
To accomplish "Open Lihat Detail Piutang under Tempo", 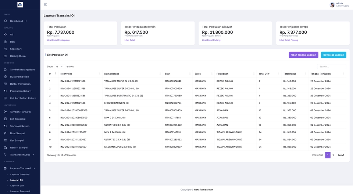I will 289,40.
